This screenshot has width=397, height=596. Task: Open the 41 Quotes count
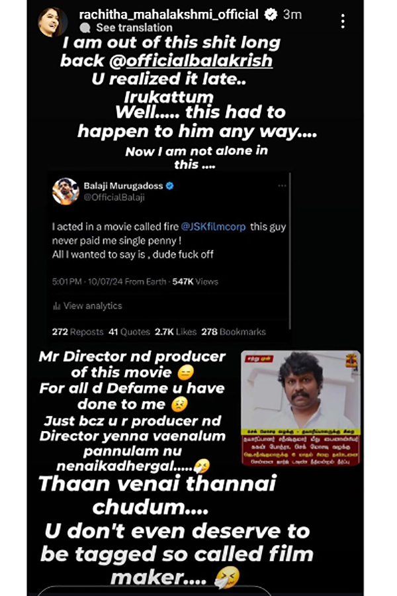click(129, 332)
